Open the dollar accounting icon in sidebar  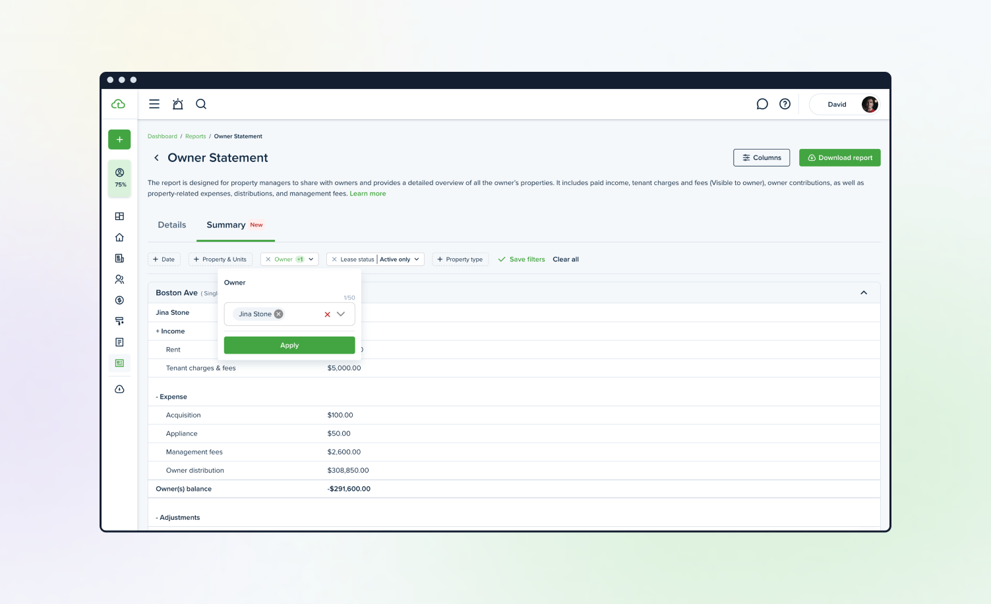pos(119,300)
